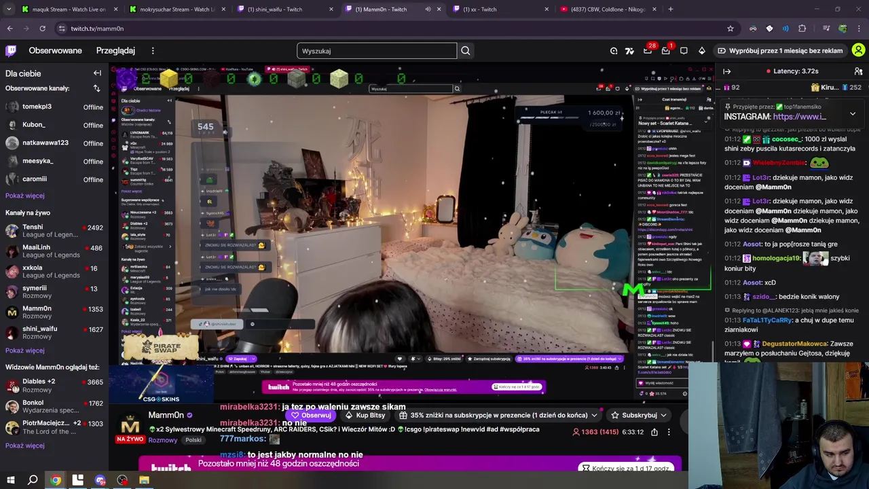Screen dimensions: 869x489
Task: Open Windows taskbar search
Action: (33, 480)
